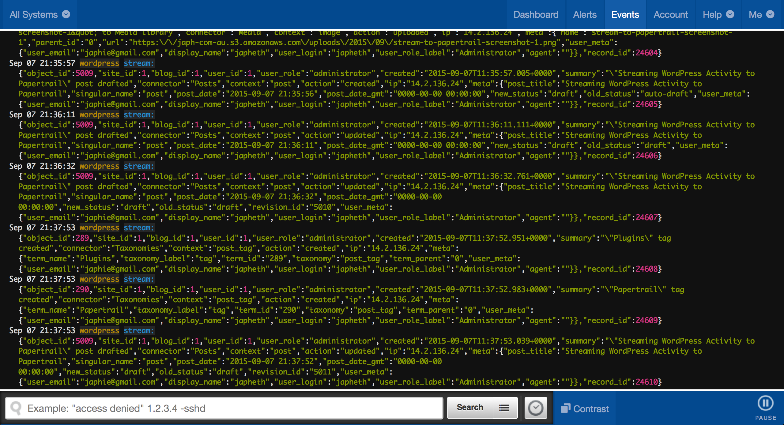The width and height of the screenshot is (784, 425).
Task: Click record_id value 24608
Action: 646,269
